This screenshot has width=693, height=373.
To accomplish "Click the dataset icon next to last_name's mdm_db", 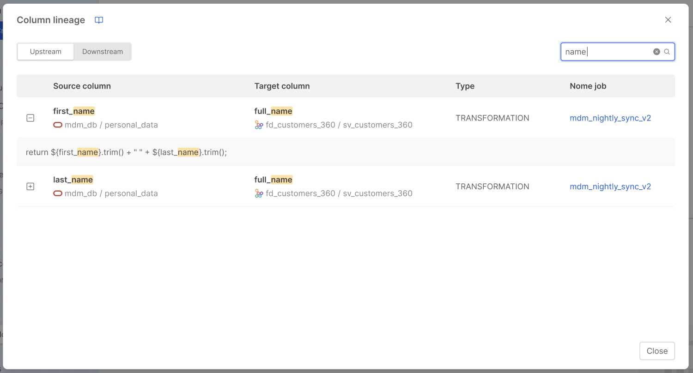I will point(57,193).
